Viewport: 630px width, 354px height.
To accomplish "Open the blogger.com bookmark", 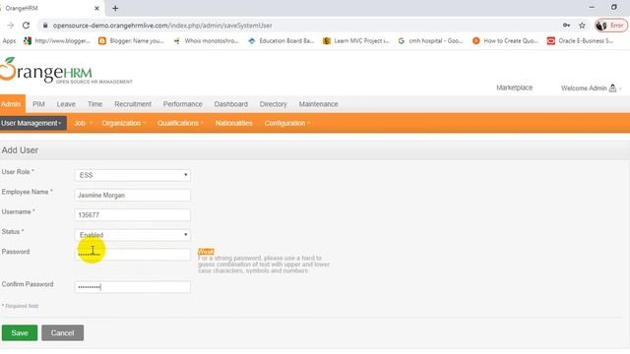I will point(57,41).
